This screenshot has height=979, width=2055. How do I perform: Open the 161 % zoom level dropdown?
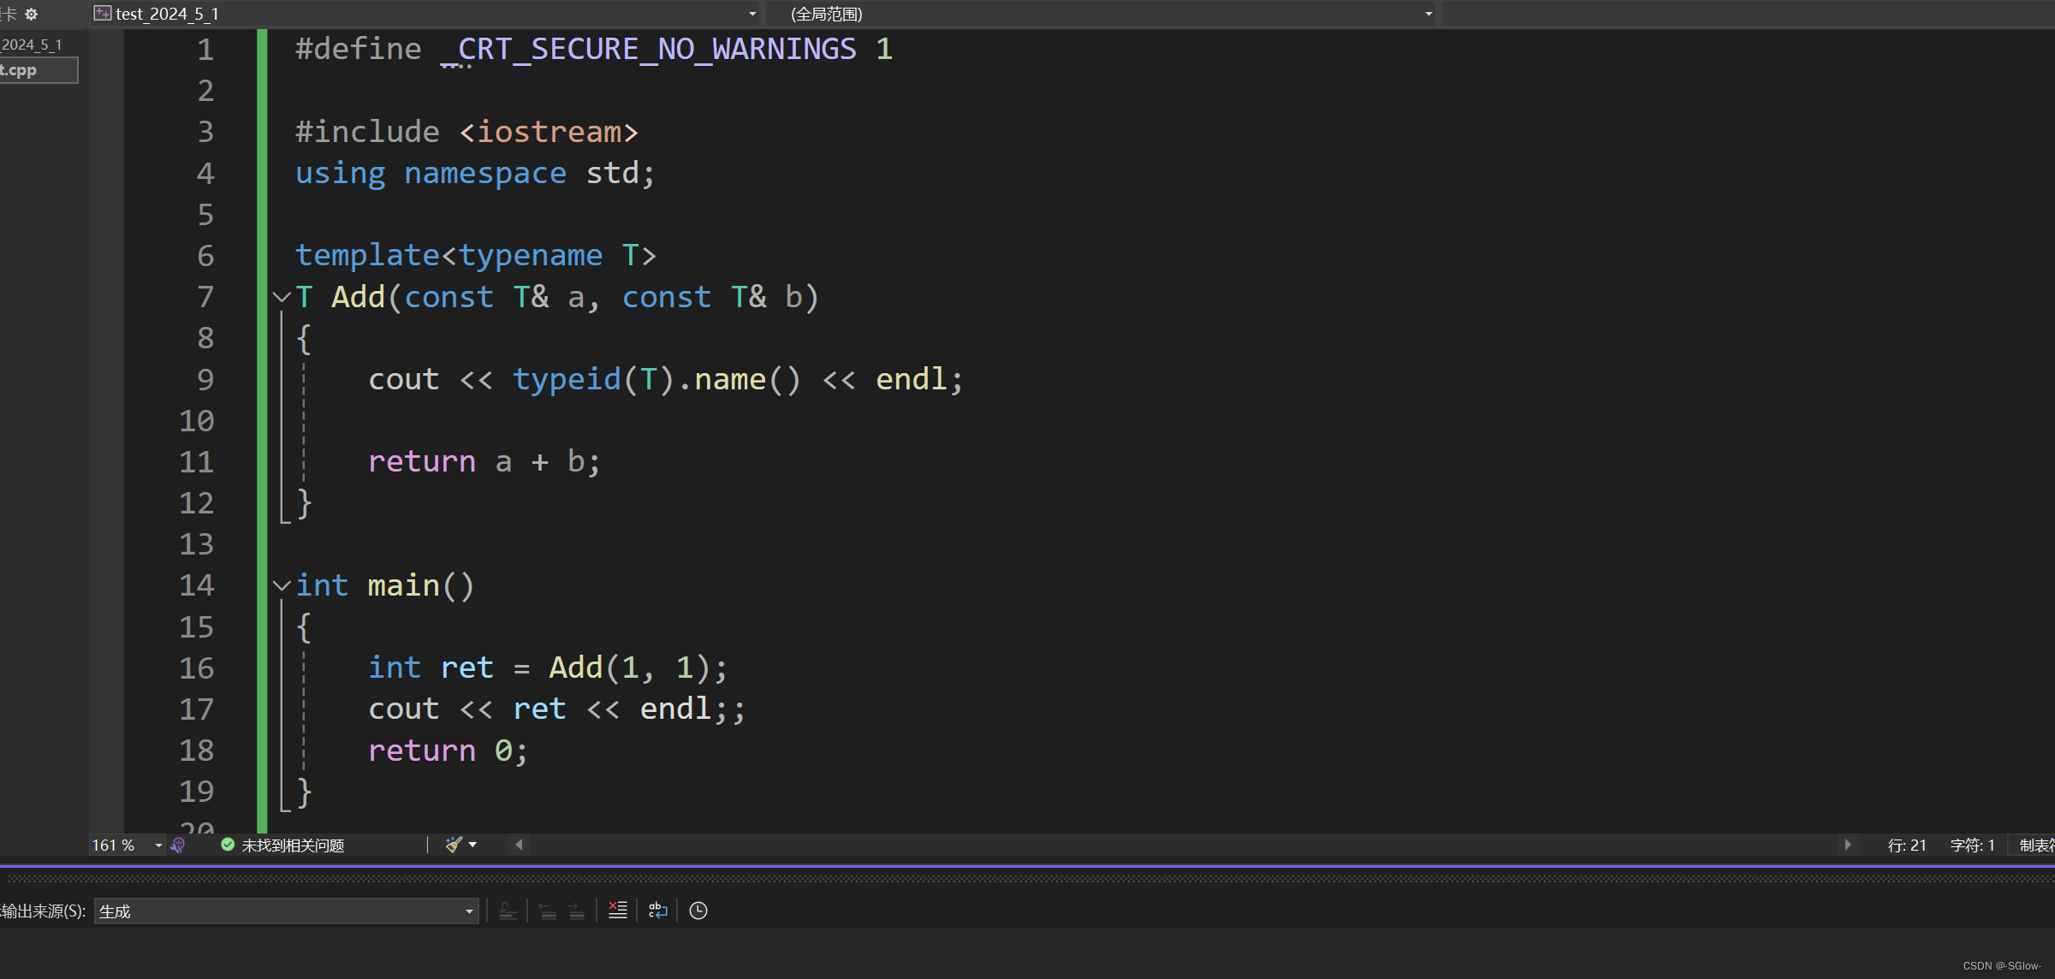click(158, 845)
